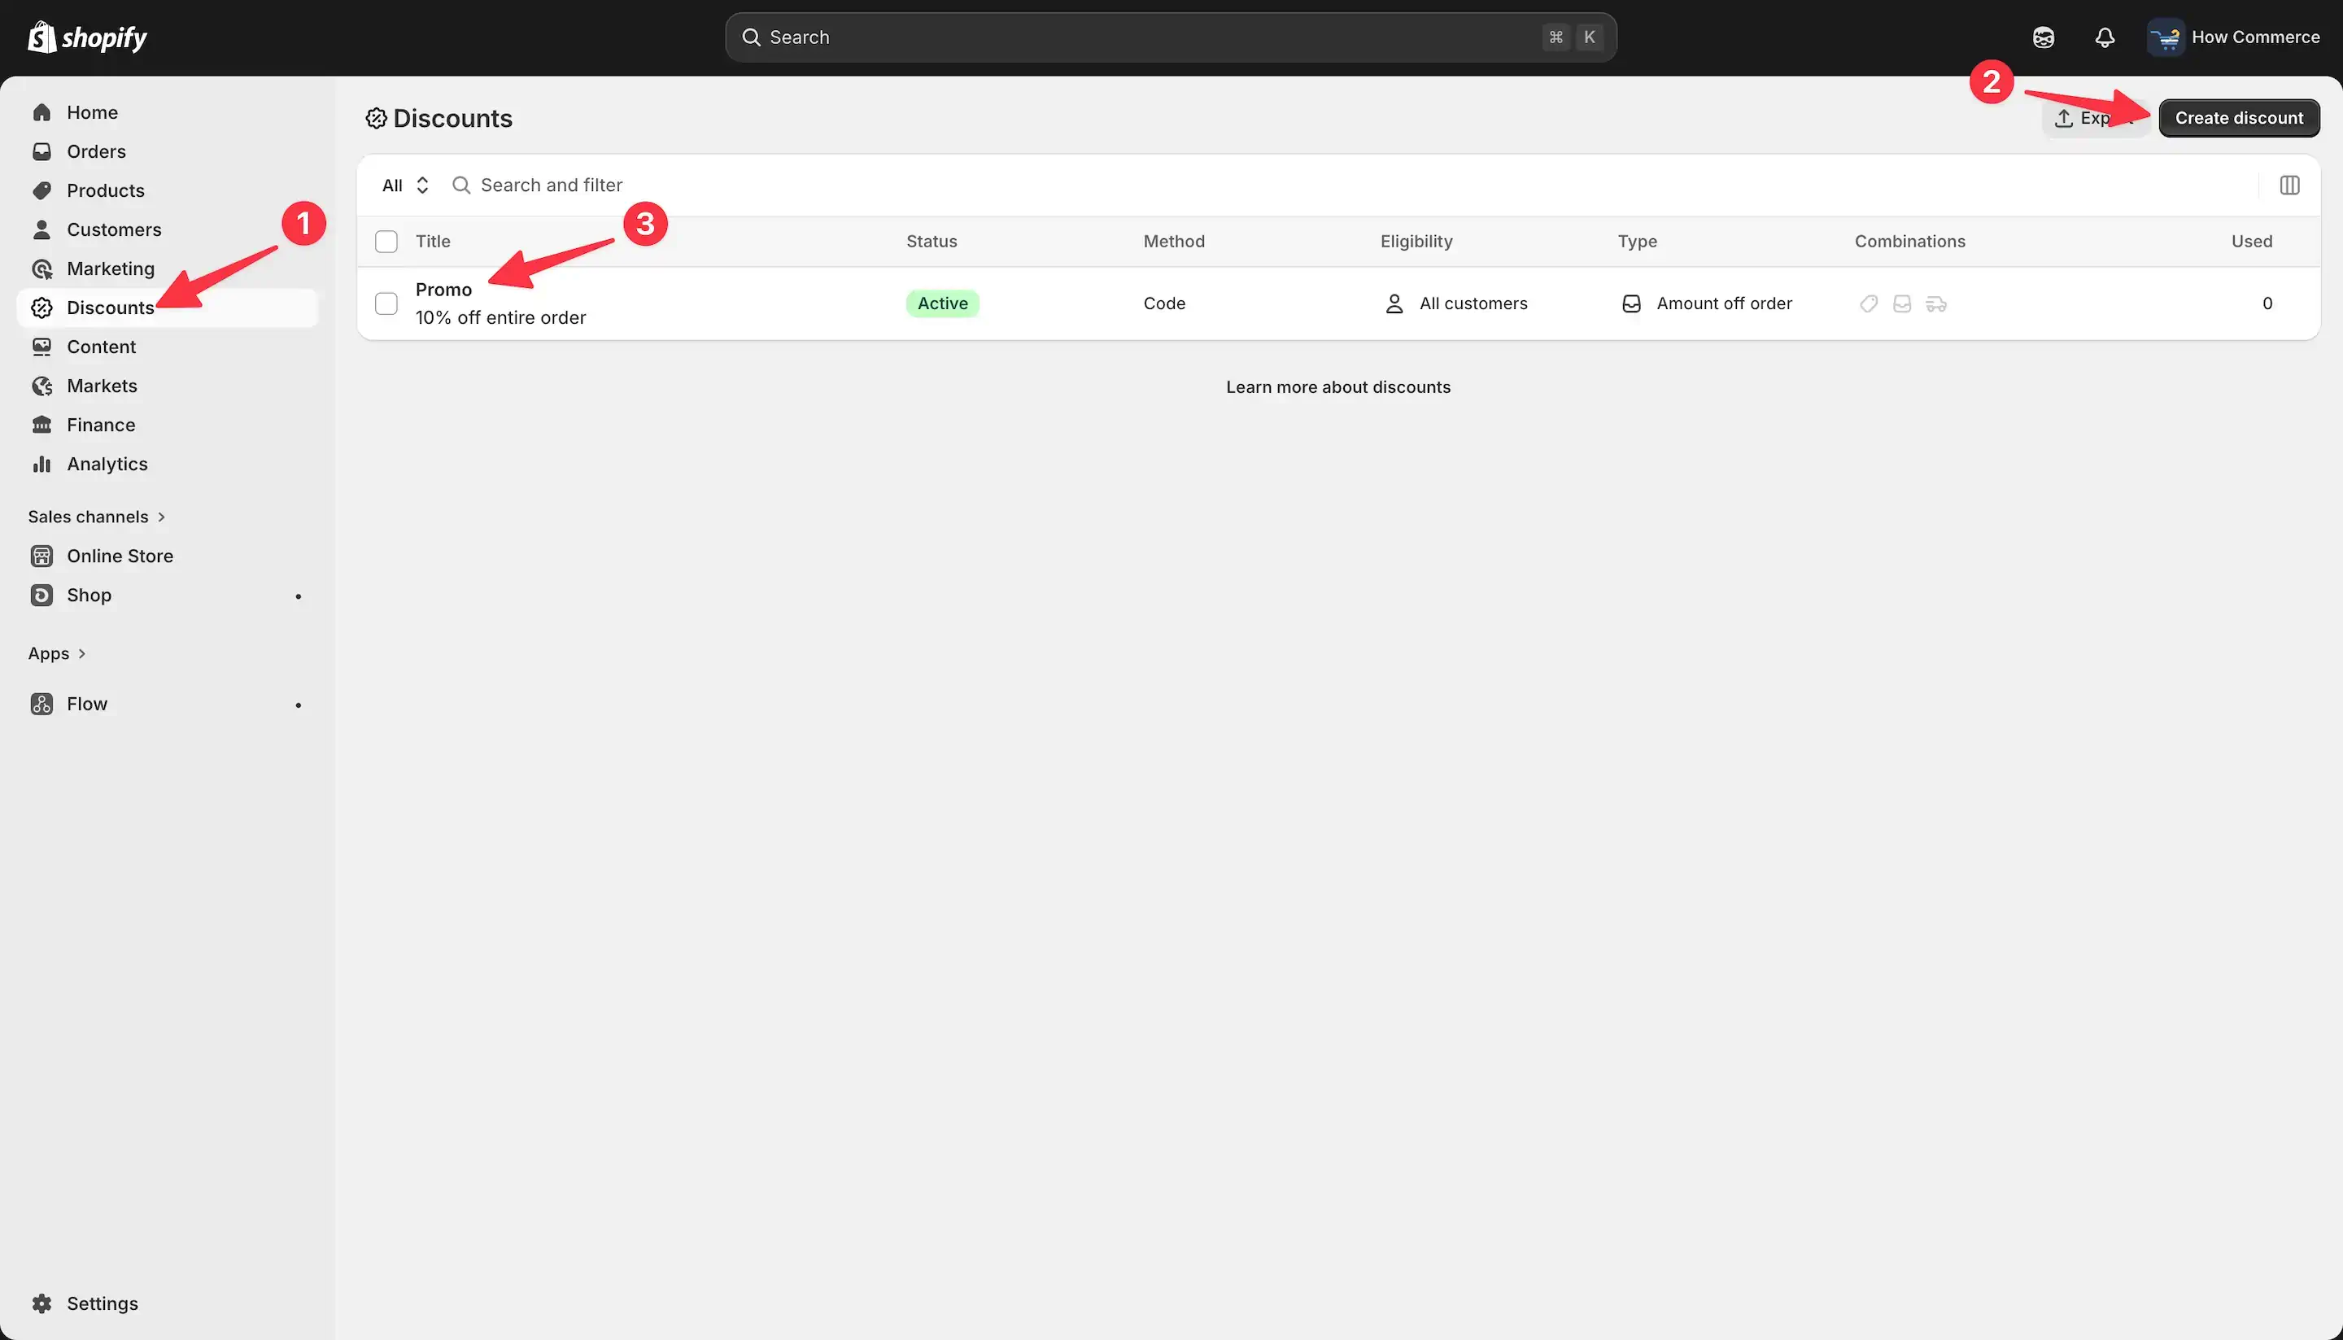The image size is (2343, 1340).
Task: Click the shipping discounts combination truck icon
Action: coord(1936,303)
